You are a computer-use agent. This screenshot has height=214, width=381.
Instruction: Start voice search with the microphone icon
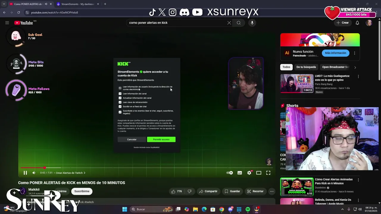coord(252,23)
